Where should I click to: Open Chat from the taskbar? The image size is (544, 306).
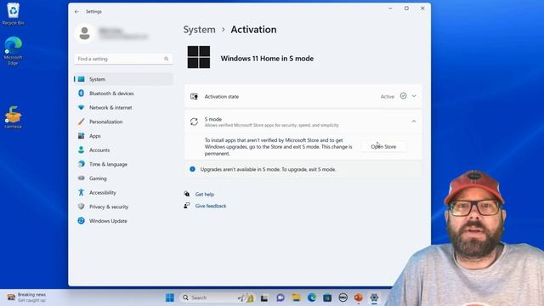(x=280, y=297)
